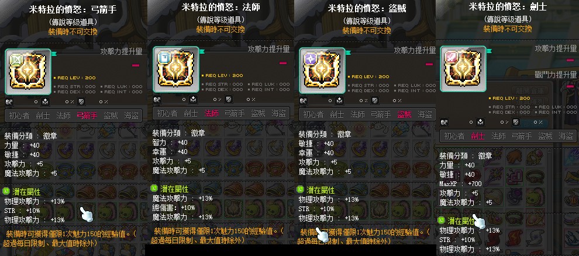Click the crown boss-damage icon in mage tooltip
This screenshot has width=579, height=256.
pos(193,99)
